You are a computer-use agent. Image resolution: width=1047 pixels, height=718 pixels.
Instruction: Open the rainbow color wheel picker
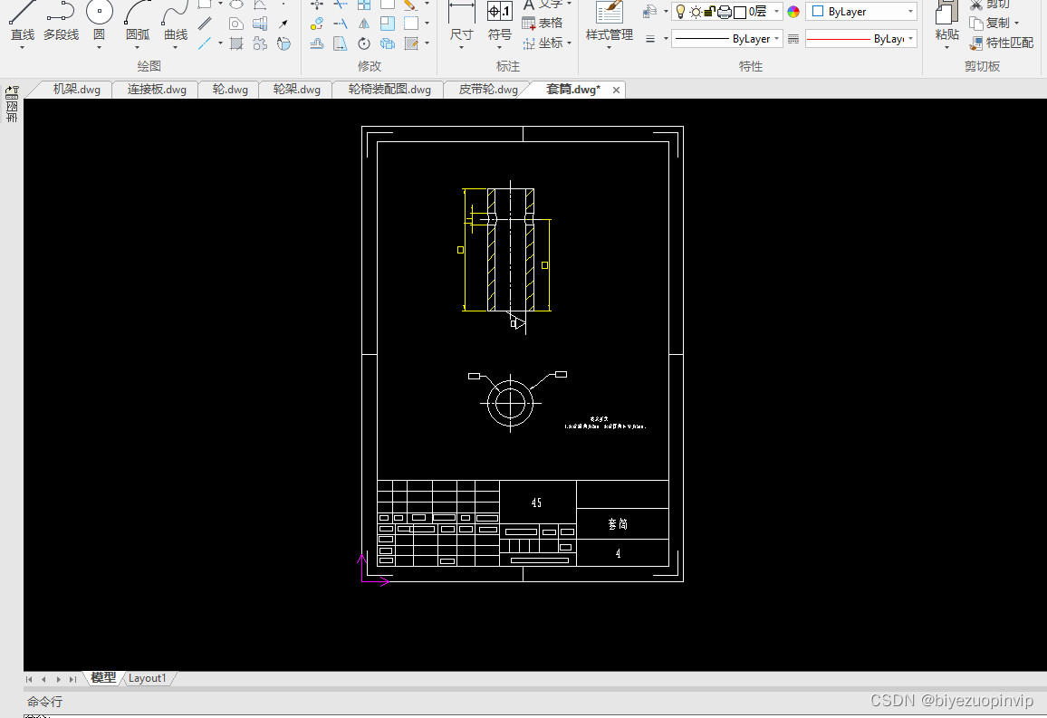tap(793, 12)
